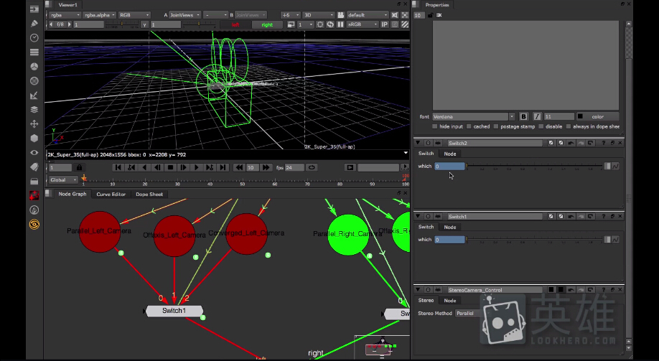This screenshot has width=659, height=361.
Task: Enable the hide input checkbox
Action: coord(435,126)
